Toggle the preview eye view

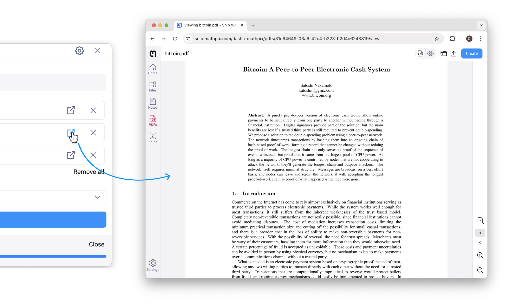coord(431,53)
